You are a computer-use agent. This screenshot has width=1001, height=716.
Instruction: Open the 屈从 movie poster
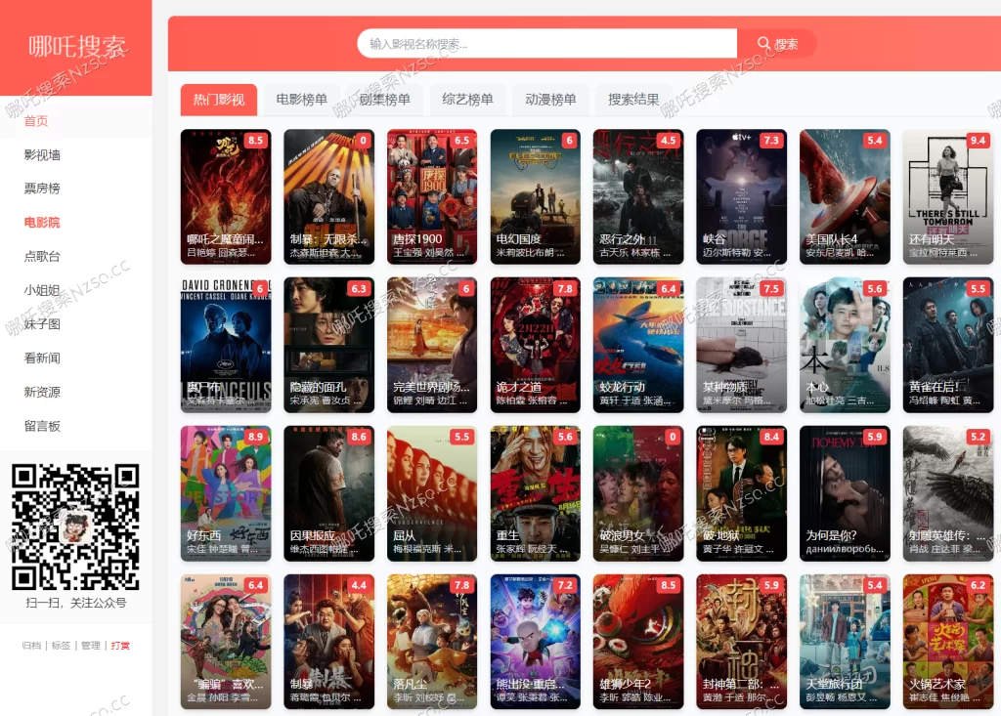coord(432,493)
